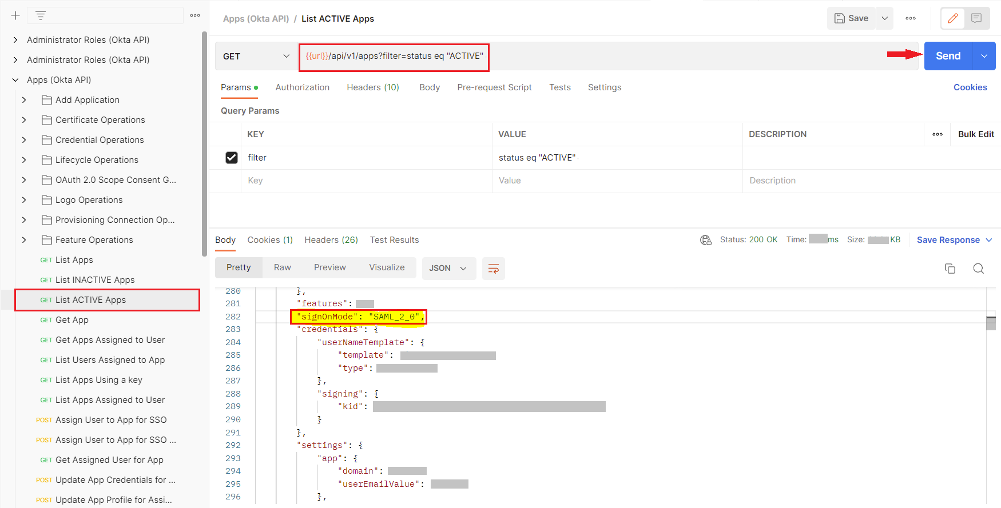Click the plus icon to create new collection

click(15, 15)
